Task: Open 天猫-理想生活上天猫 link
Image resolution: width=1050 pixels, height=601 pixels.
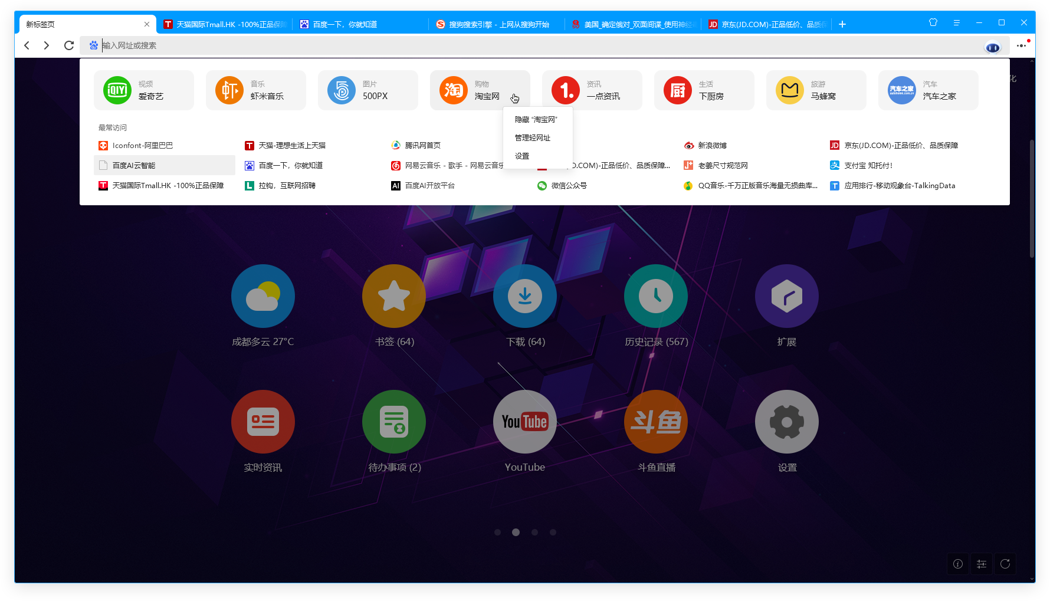Action: point(286,145)
